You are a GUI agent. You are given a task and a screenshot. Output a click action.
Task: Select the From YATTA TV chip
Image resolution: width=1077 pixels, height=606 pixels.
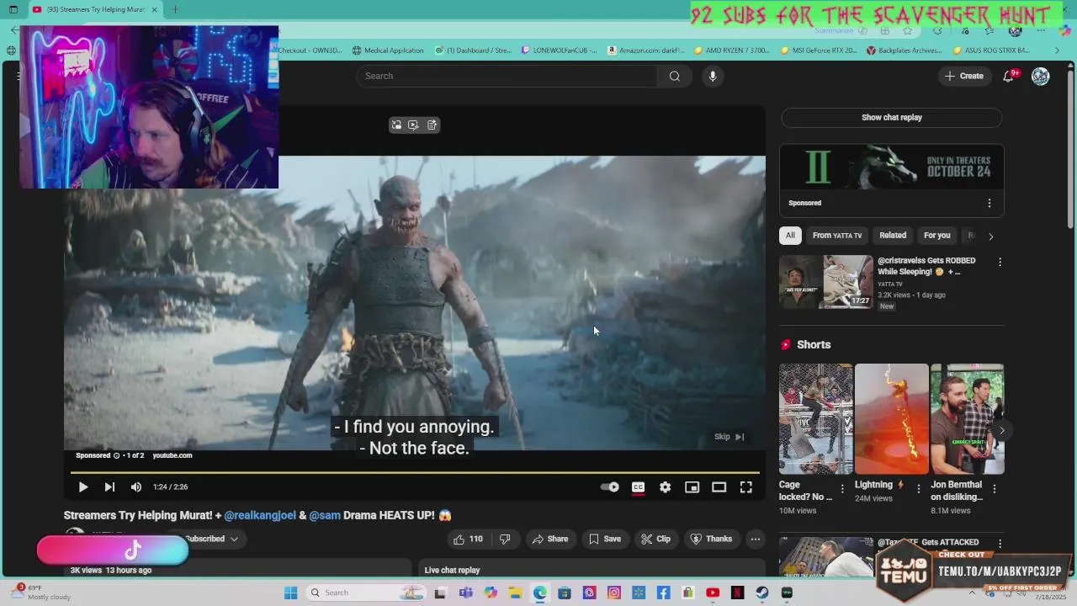[837, 236]
